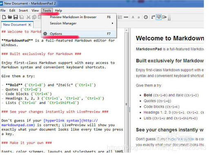
Task: Insert timestamp with the clock icon
Action: [146, 17]
